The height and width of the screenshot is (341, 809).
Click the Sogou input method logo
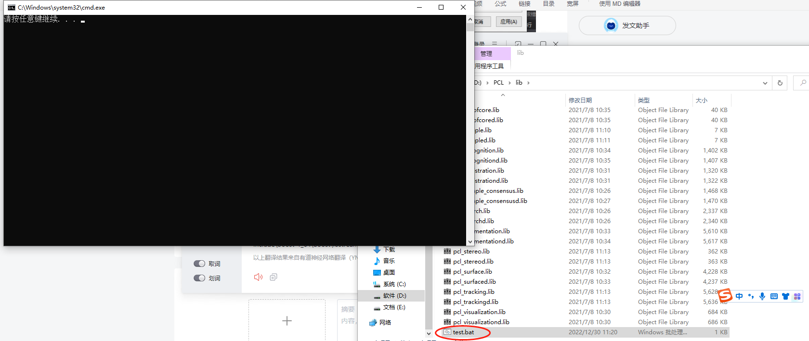pyautogui.click(x=725, y=295)
